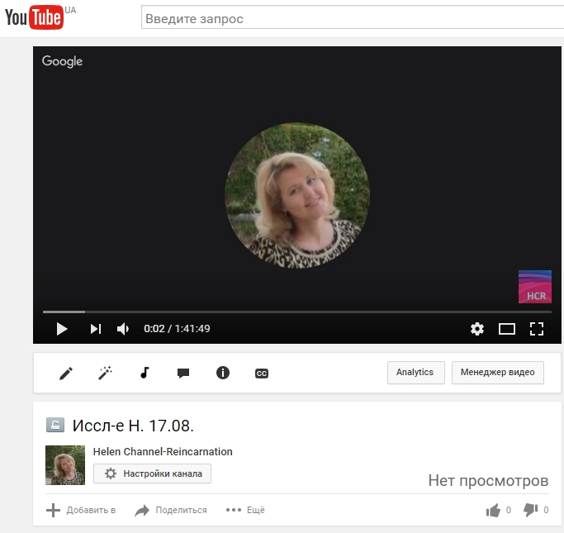Skip to the next video
The image size is (564, 533).
(96, 329)
